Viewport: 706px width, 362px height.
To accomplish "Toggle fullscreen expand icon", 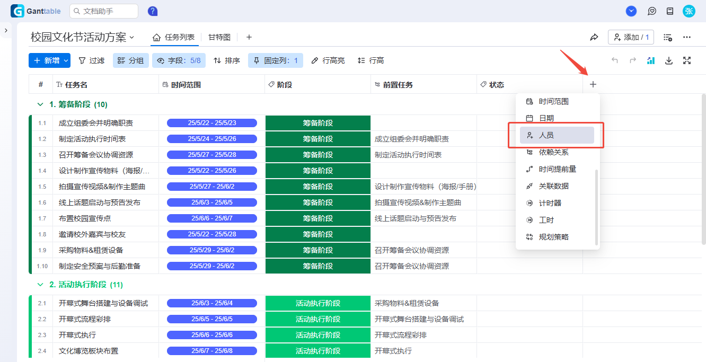I will point(687,60).
